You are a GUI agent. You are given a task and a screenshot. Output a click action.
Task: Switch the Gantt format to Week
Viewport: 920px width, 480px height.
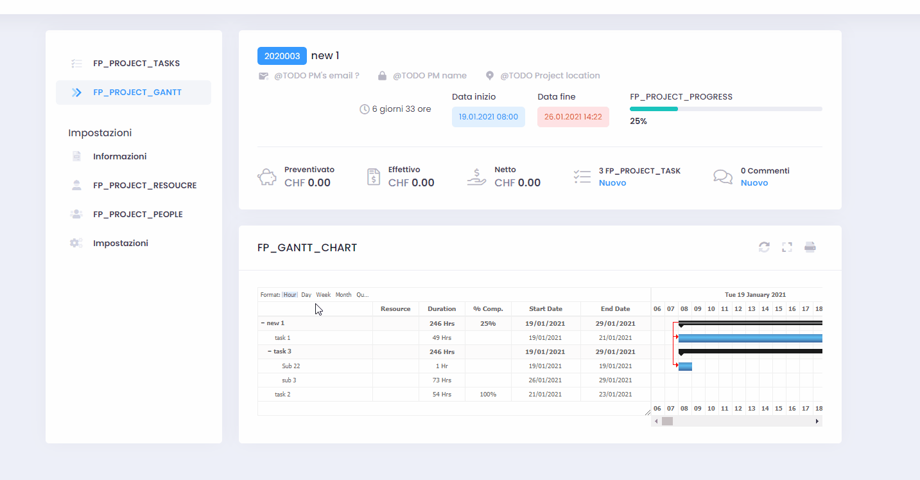click(x=323, y=294)
